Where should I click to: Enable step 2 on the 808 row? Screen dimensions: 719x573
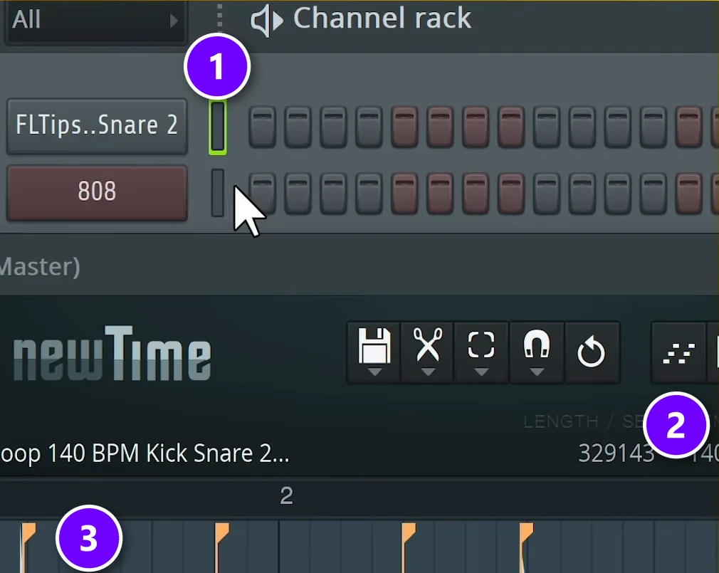click(x=298, y=194)
